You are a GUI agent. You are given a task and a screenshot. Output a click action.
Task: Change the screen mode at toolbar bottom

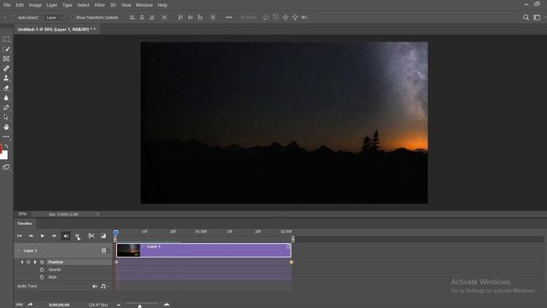[x=6, y=168]
